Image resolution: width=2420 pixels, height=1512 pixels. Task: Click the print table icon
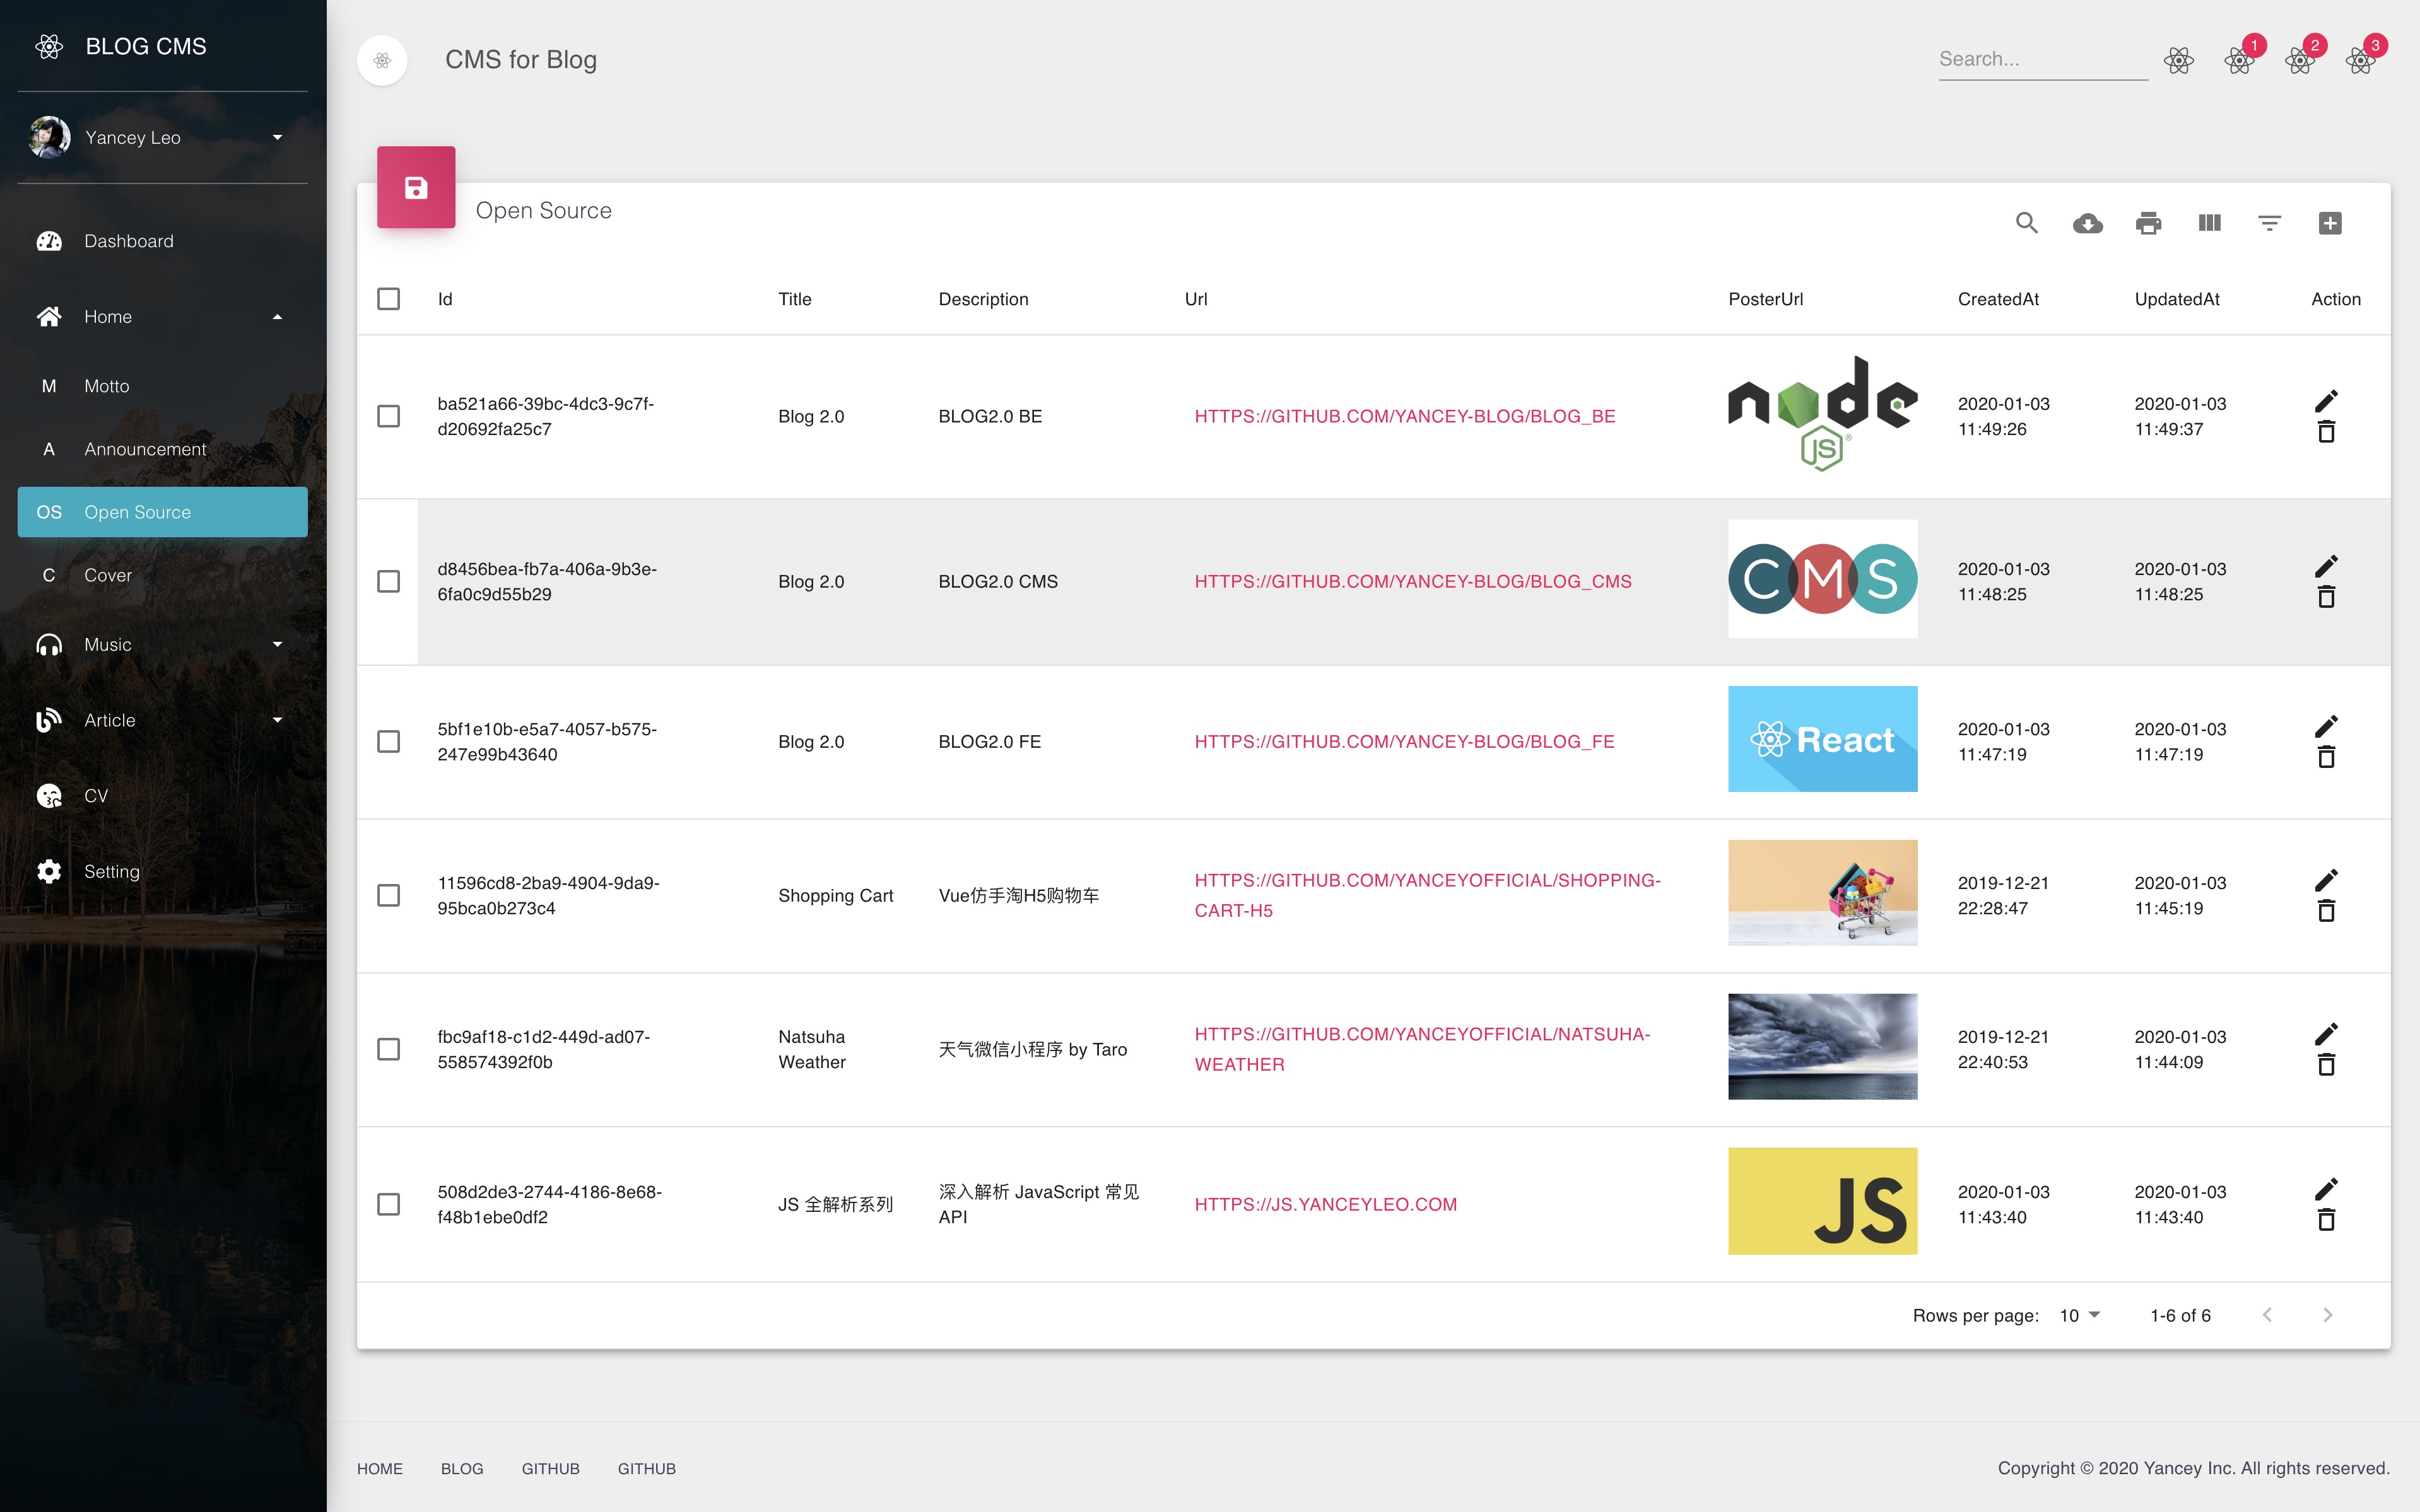tap(2148, 223)
